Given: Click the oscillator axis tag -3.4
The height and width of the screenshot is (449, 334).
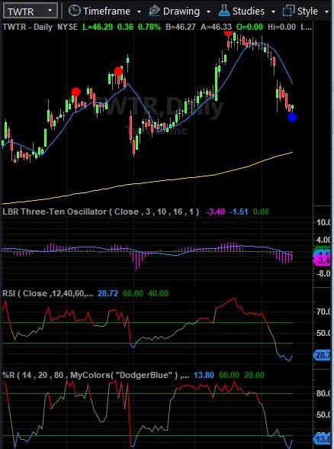Looking at the screenshot, I should coord(323,260).
